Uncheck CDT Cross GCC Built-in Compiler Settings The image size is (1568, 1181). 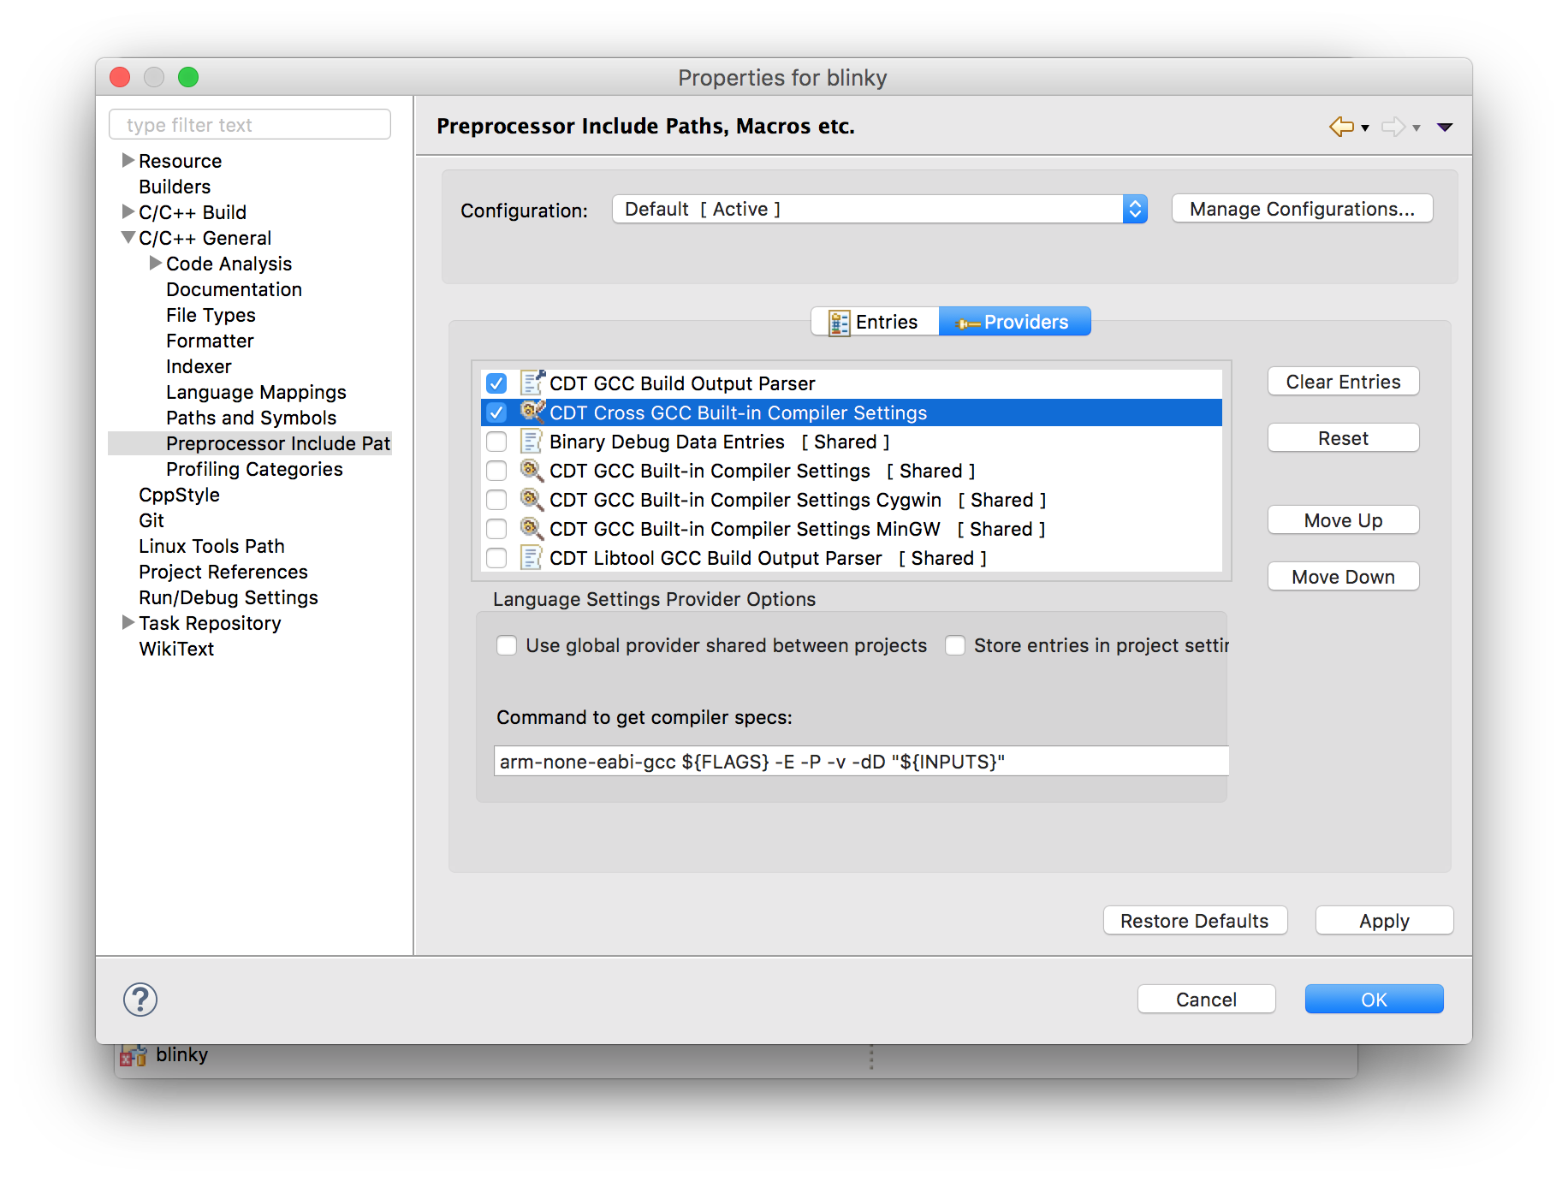[x=496, y=412]
